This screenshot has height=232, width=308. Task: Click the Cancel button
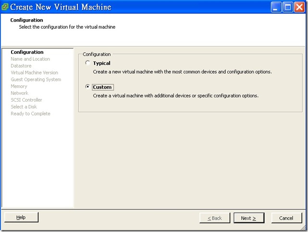pos(286,218)
